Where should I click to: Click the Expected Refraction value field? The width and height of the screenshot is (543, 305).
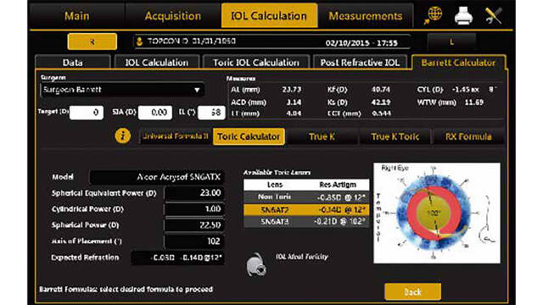[x=177, y=258]
